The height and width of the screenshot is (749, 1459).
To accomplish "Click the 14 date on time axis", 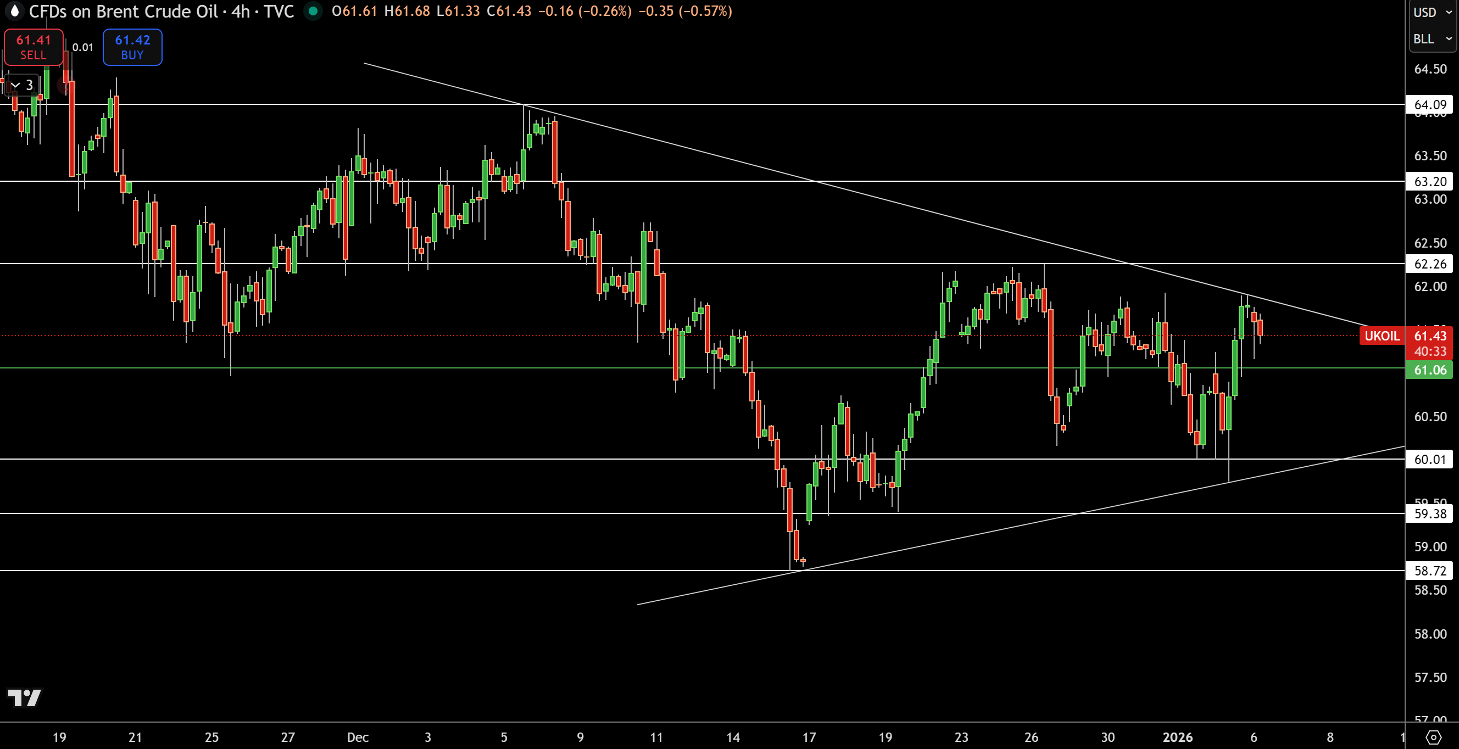I will tap(733, 737).
